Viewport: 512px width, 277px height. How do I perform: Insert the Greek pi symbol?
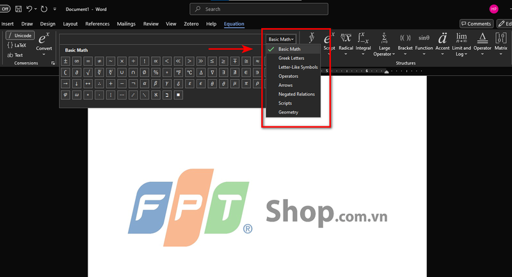click(x=246, y=84)
